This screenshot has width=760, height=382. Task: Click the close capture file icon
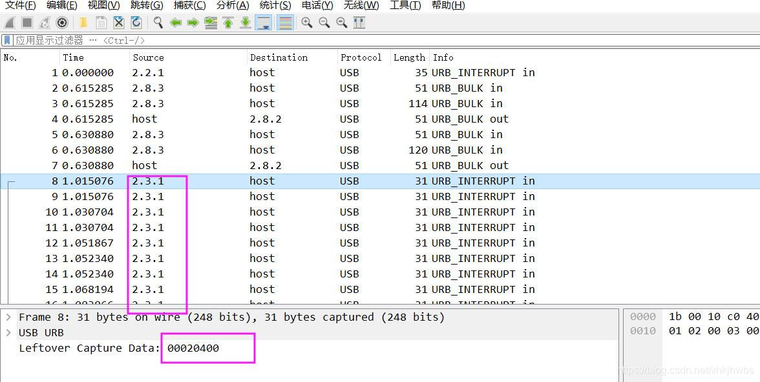(119, 23)
